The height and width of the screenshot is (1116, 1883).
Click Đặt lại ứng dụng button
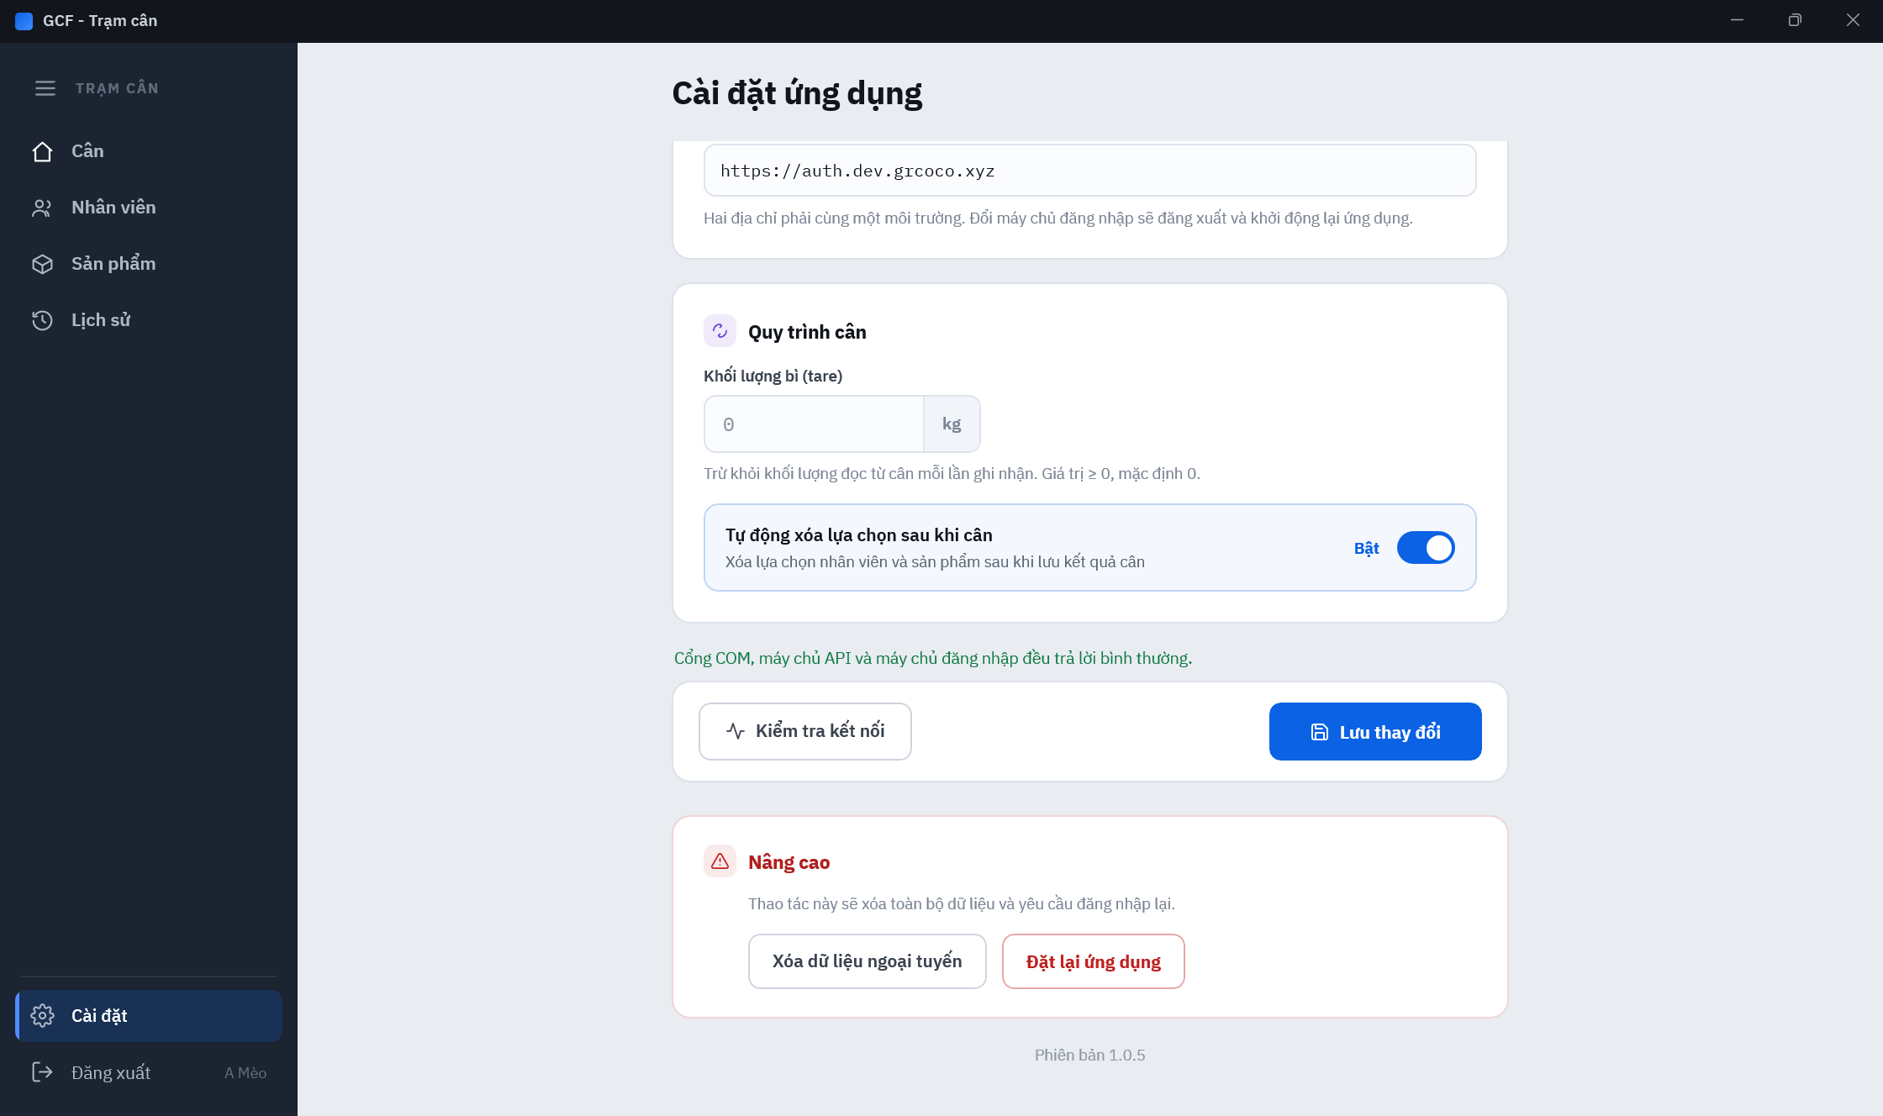click(x=1094, y=961)
